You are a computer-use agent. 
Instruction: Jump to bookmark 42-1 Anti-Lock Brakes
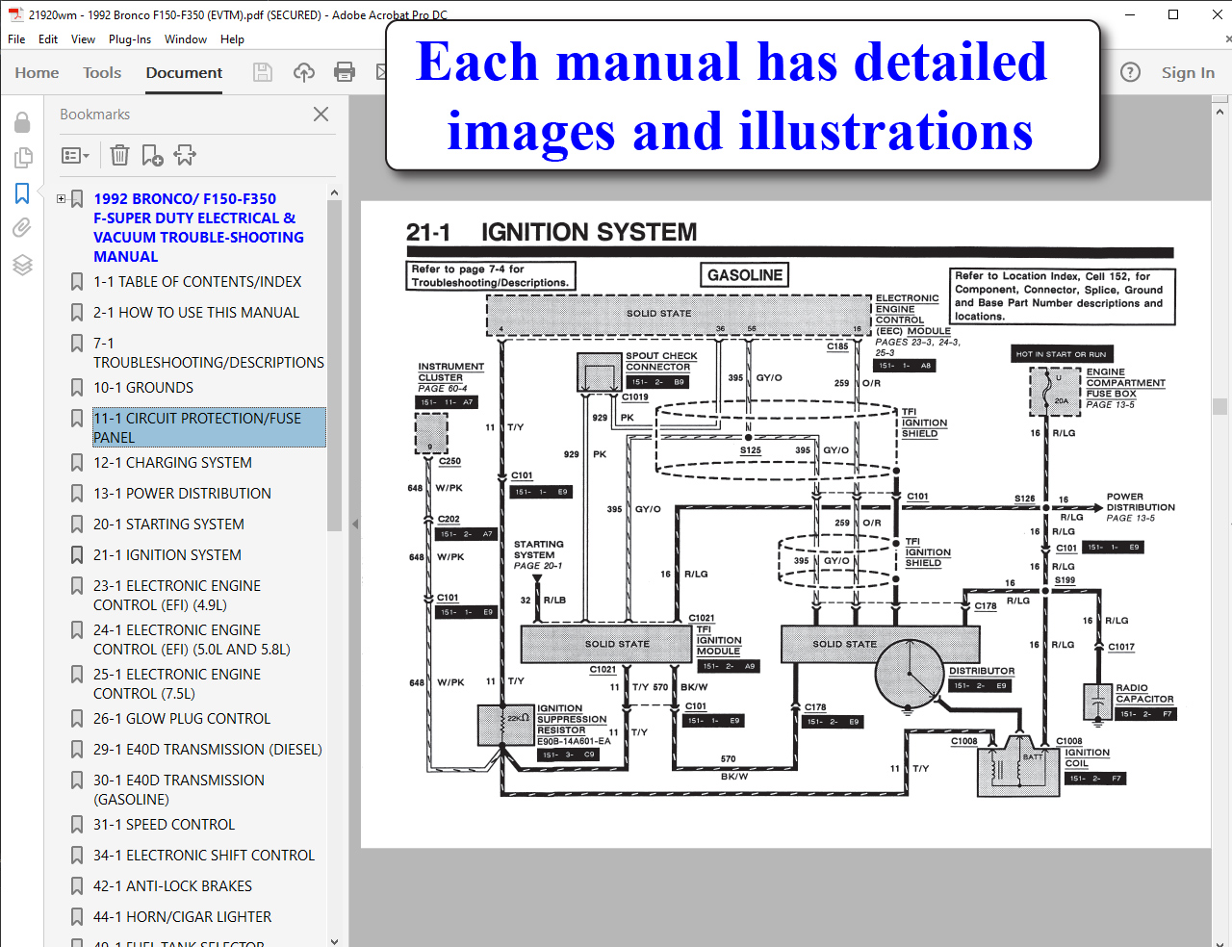tap(172, 886)
